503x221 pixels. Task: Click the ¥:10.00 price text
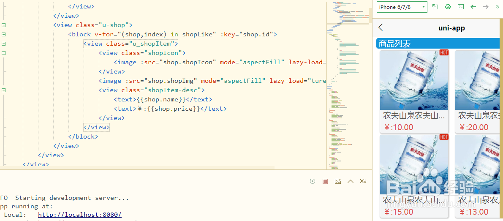pos(398,127)
